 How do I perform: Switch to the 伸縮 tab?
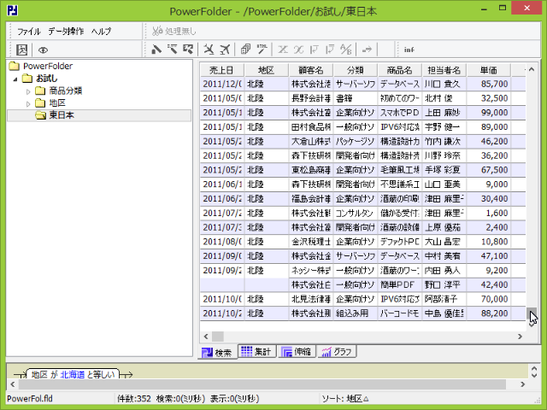297,351
